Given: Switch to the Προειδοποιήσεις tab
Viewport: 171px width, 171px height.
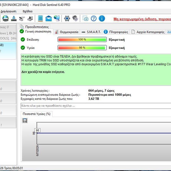Looking at the screenshot, I should pos(35,27).
